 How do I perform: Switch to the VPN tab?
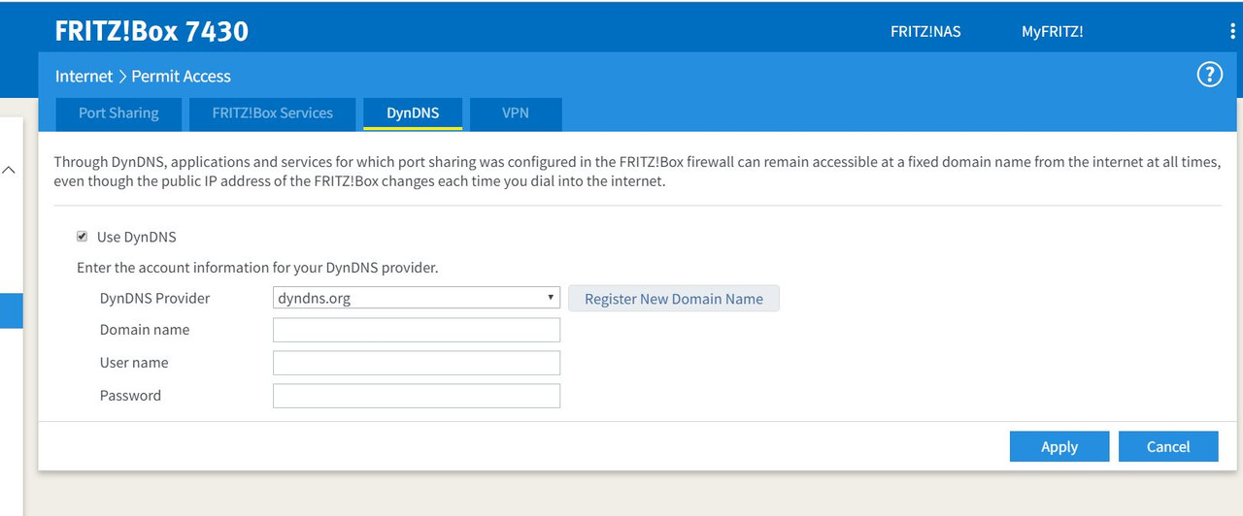point(516,113)
